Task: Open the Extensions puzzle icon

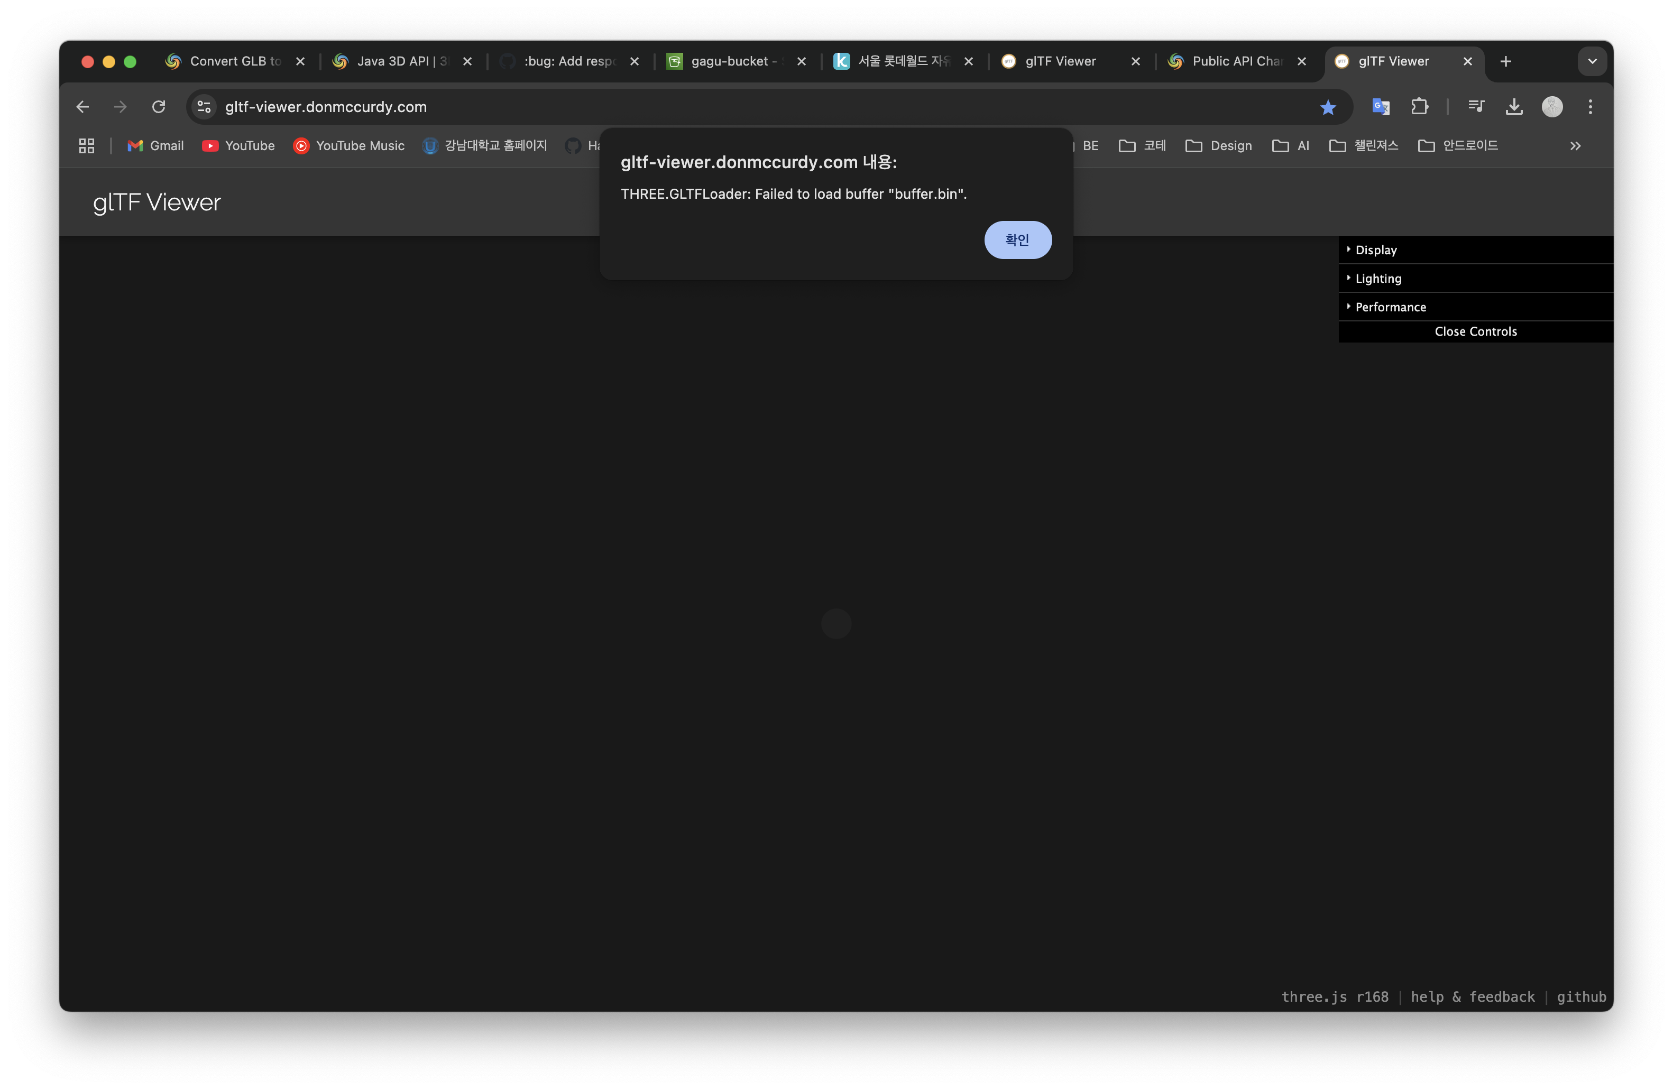Action: (1419, 107)
